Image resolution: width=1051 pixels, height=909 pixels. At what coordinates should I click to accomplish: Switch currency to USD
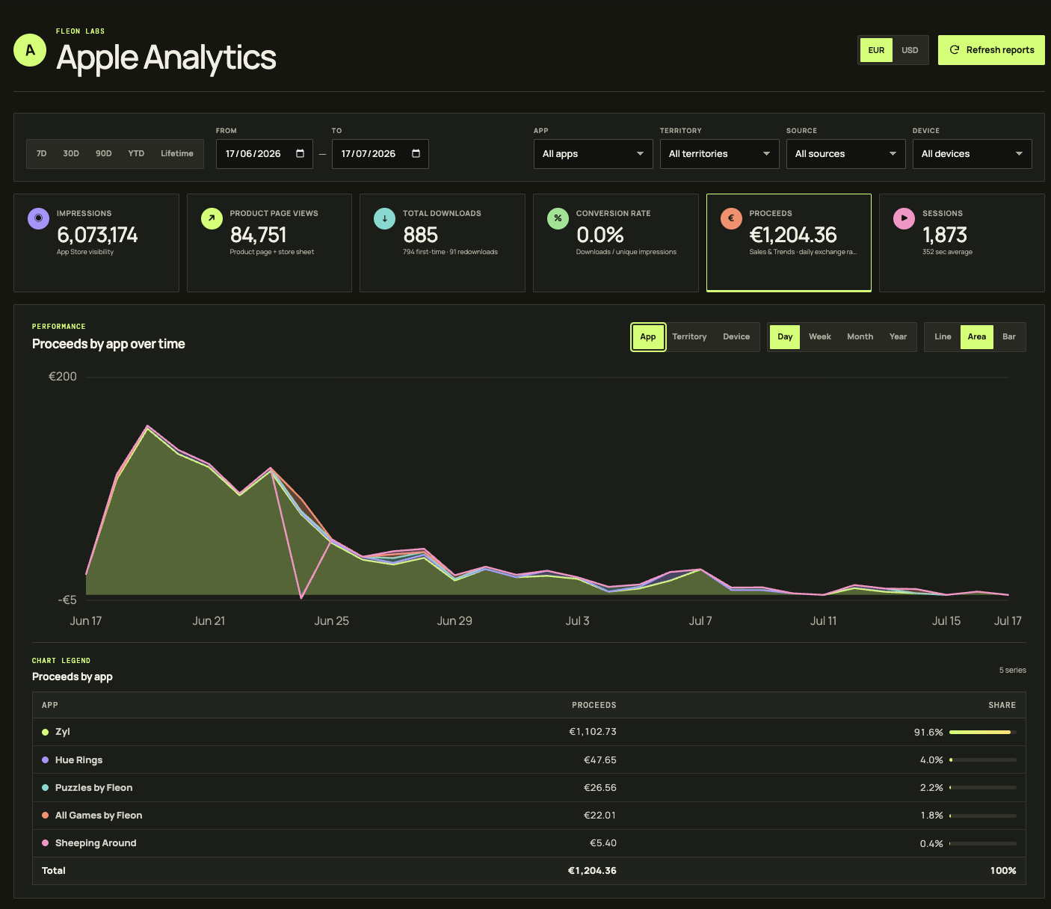coord(910,50)
